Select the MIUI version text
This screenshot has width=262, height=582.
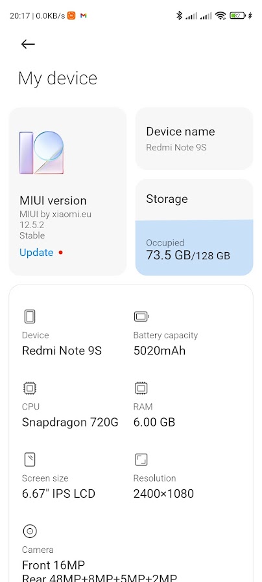point(53,200)
